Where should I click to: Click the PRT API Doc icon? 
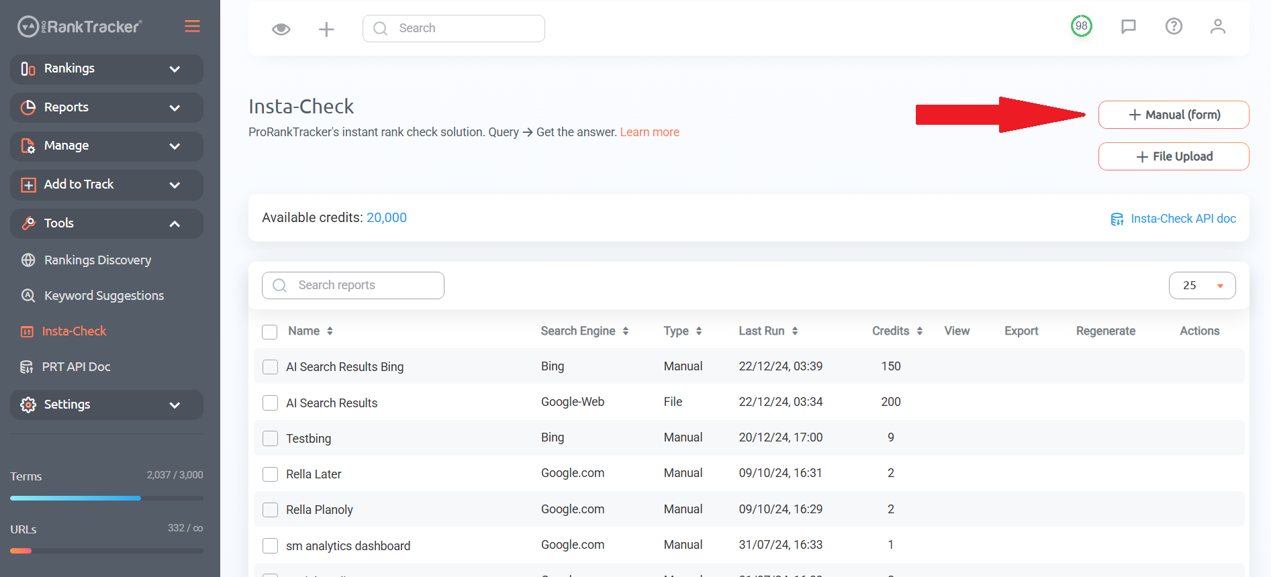tap(27, 367)
